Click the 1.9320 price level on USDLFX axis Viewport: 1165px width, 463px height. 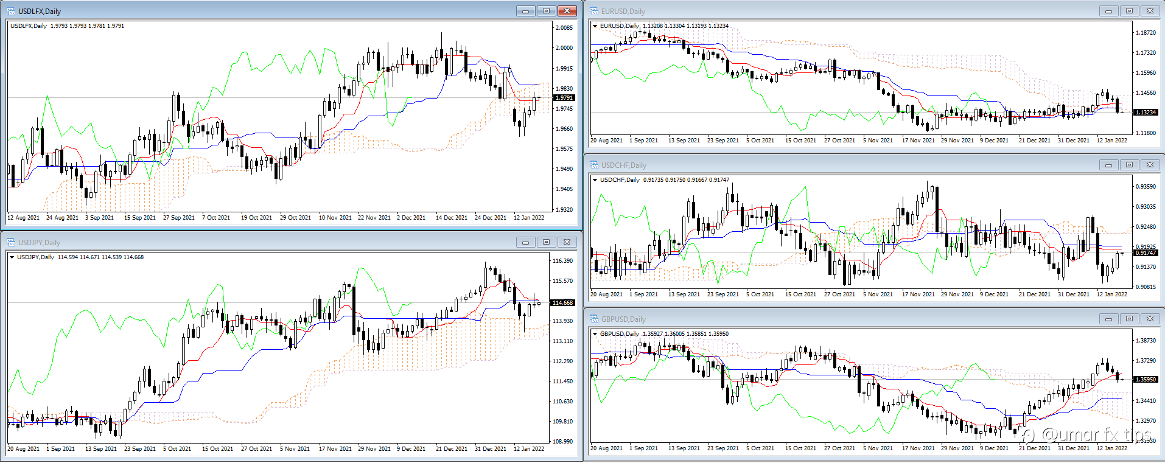click(564, 209)
